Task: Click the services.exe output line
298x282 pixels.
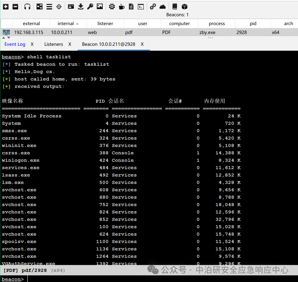Action: [x=121, y=167]
